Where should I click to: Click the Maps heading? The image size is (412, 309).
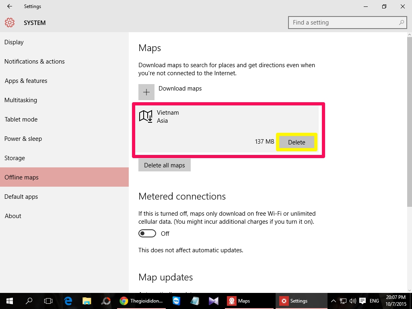click(150, 48)
